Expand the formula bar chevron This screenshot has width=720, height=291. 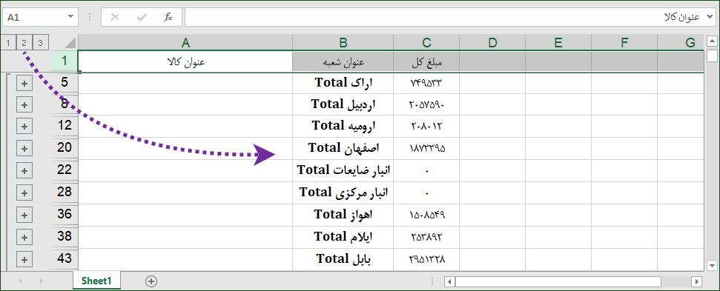pos(710,17)
